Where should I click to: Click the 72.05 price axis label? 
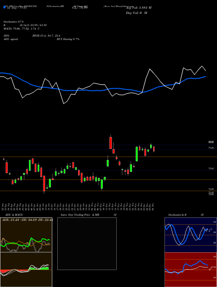tap(211, 189)
